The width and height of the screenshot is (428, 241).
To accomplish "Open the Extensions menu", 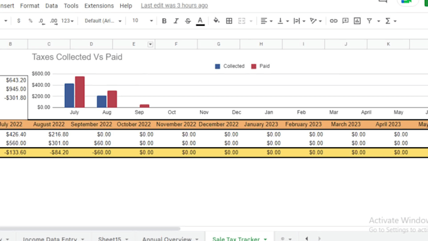I will tap(99, 6).
